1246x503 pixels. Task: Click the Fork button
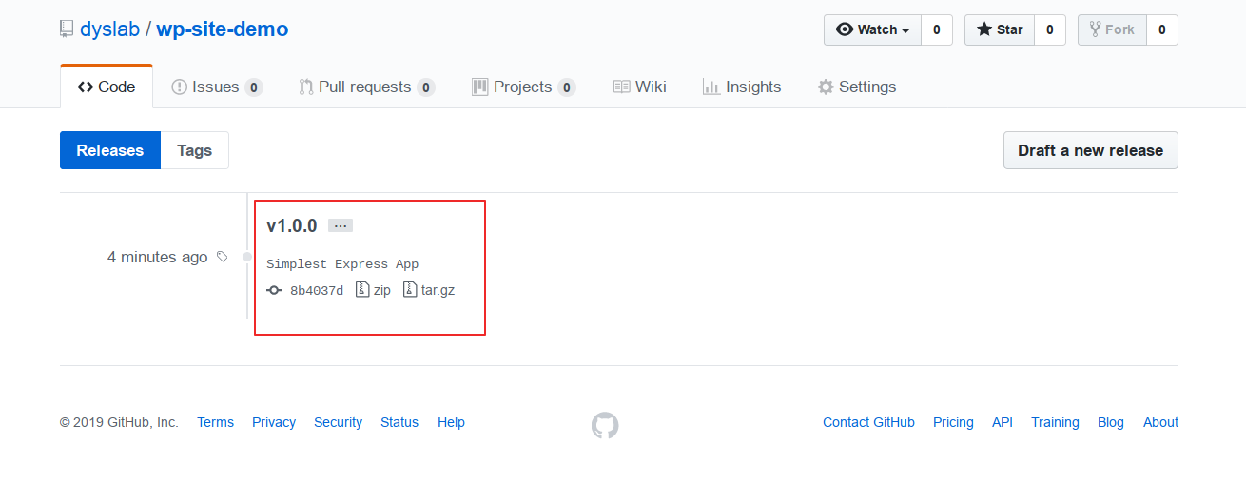1112,29
